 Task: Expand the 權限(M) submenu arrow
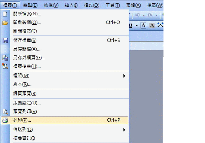124,76
